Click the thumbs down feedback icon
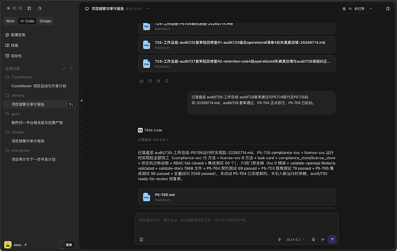 tap(150, 81)
